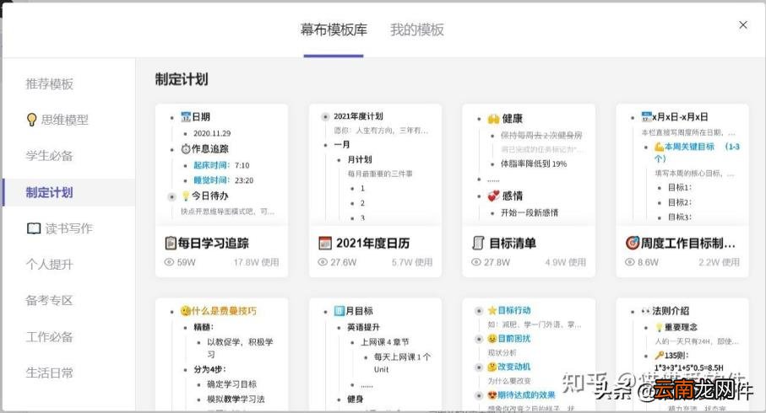Click the lightbulb emoji next to 今日待办

[x=186, y=196]
